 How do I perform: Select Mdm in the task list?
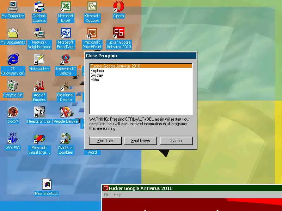(141, 80)
